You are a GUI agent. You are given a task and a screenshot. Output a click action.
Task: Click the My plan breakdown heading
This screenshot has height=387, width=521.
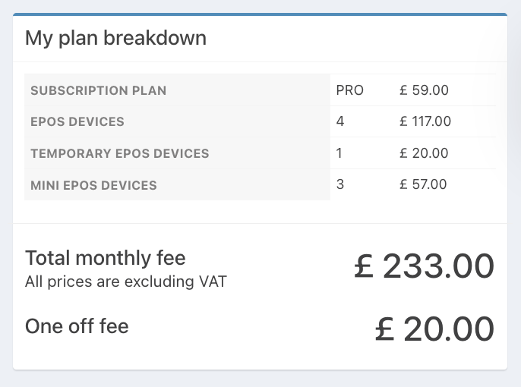pos(115,38)
